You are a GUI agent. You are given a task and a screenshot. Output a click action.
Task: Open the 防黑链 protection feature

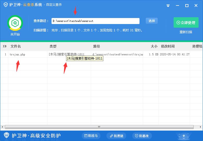click(x=116, y=136)
